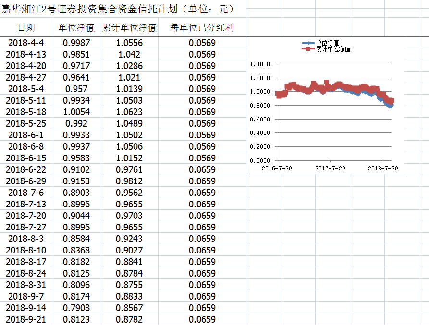The image size is (429, 325).
Task: Select unit value cell 0.9102
Action: click(x=76, y=169)
